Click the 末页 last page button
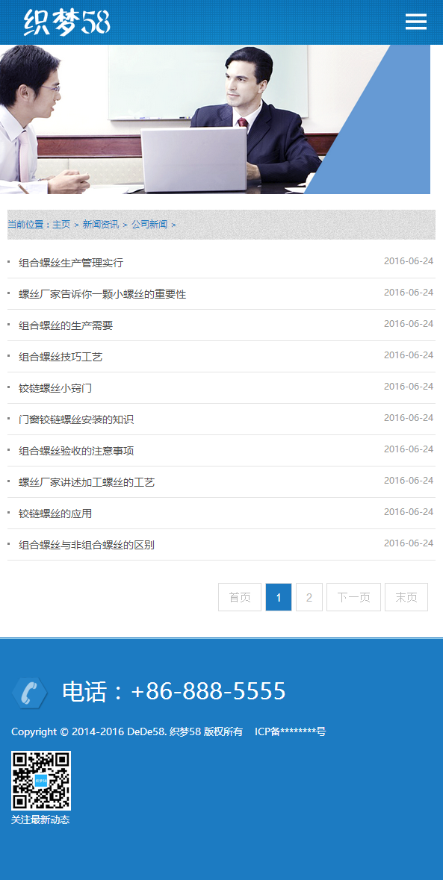 point(406,597)
